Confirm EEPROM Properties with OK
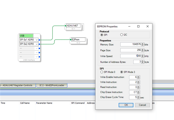This screenshot has width=174, height=120. point(126,105)
